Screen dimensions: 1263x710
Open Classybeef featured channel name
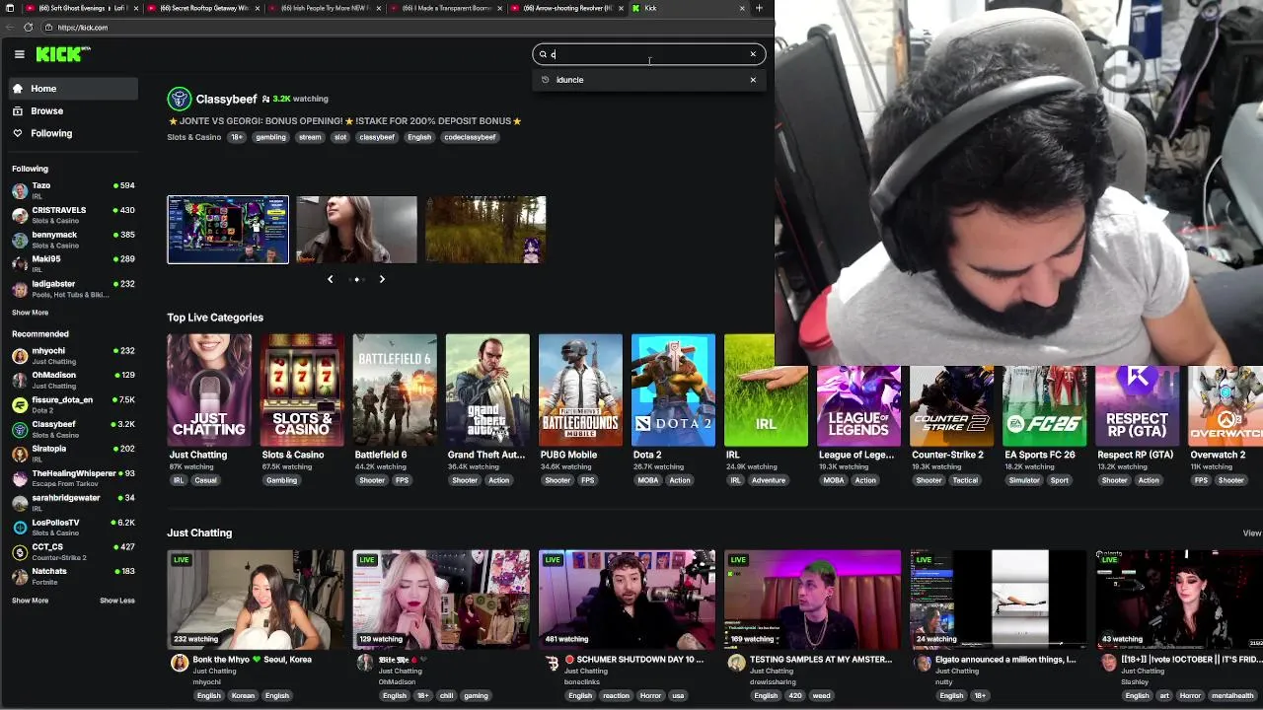click(226, 99)
